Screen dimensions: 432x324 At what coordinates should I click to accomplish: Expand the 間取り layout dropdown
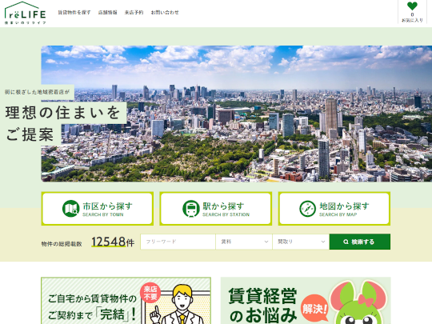(301, 242)
